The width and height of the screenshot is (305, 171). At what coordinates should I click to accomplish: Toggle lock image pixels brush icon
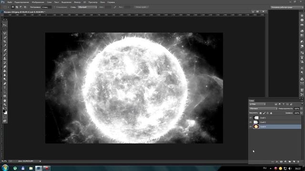click(x=264, y=113)
